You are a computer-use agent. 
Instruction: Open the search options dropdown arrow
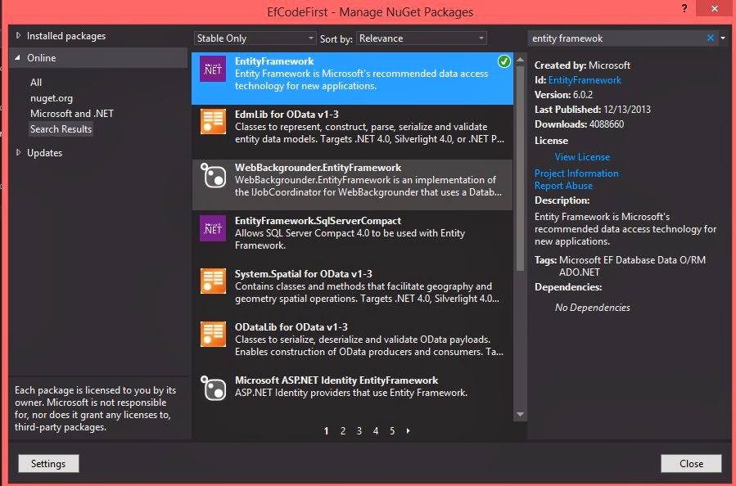click(x=723, y=38)
